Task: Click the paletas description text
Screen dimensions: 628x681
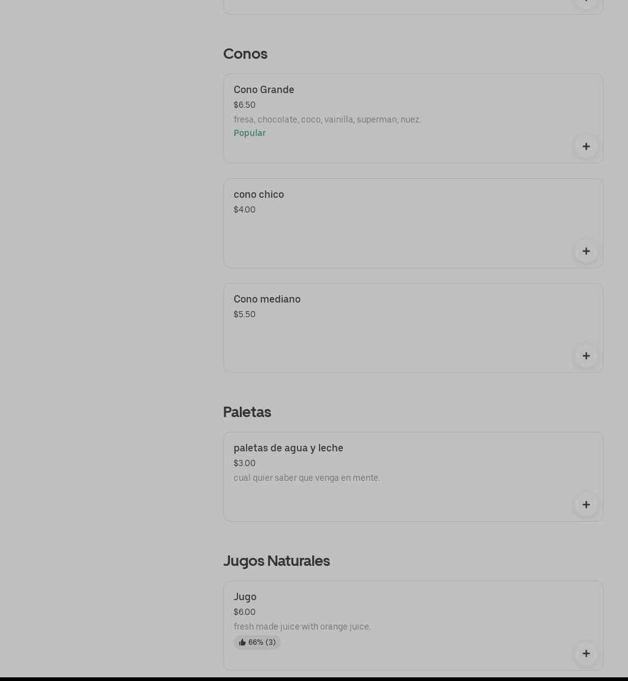Action: [307, 478]
